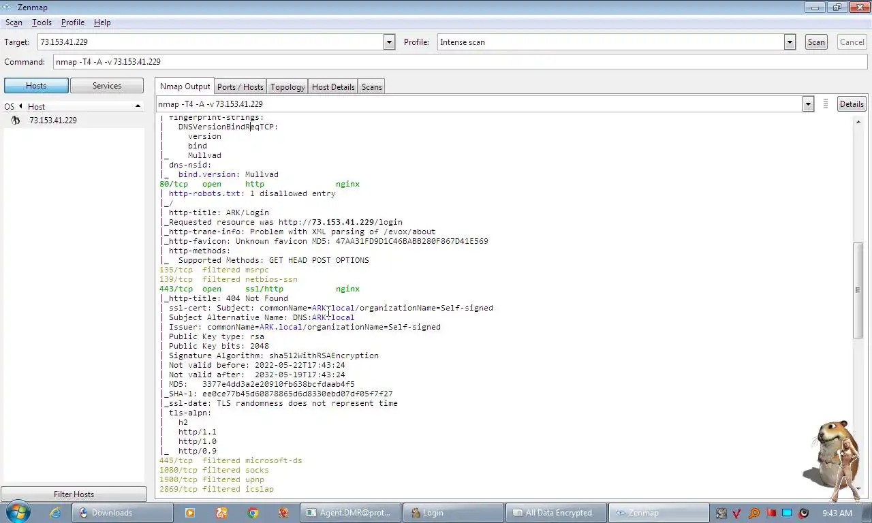Click the cyan monitor tray icon
872x523 pixels.
tap(787, 513)
